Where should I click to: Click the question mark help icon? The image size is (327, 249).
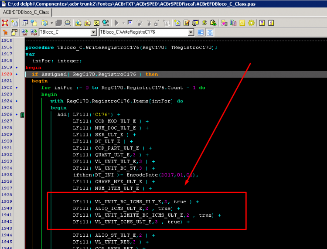pyautogui.click(x=262, y=23)
